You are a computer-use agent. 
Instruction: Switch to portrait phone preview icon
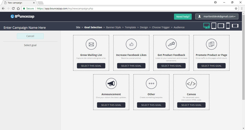pyautogui.click(x=228, y=26)
